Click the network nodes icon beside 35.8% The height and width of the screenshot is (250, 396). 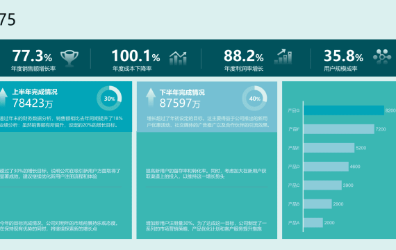[x=382, y=56]
